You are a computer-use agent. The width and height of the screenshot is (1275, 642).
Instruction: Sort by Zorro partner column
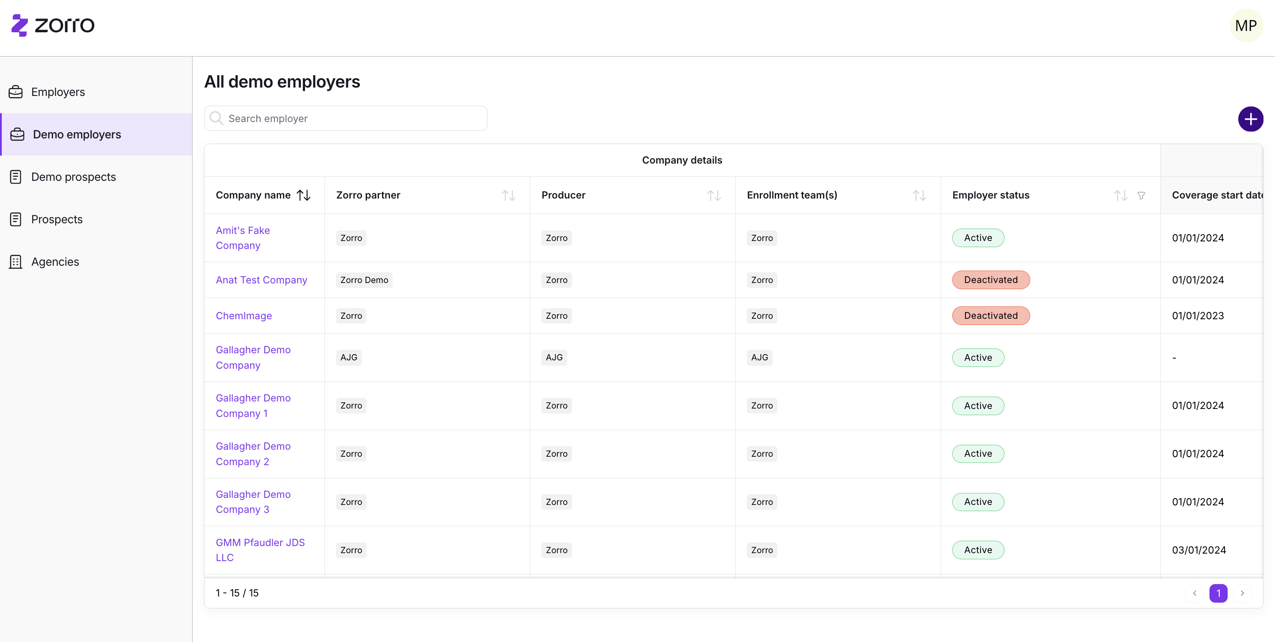click(508, 195)
